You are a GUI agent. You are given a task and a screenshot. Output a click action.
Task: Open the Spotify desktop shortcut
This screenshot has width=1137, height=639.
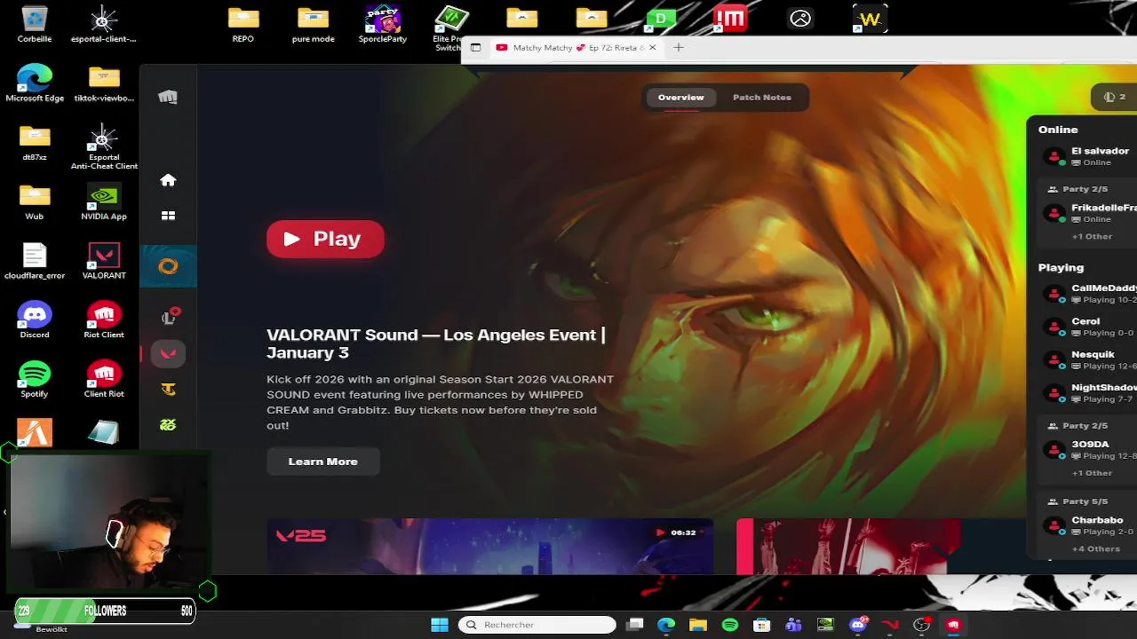coord(35,379)
